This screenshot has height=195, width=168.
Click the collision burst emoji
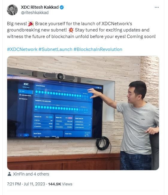click(71, 30)
